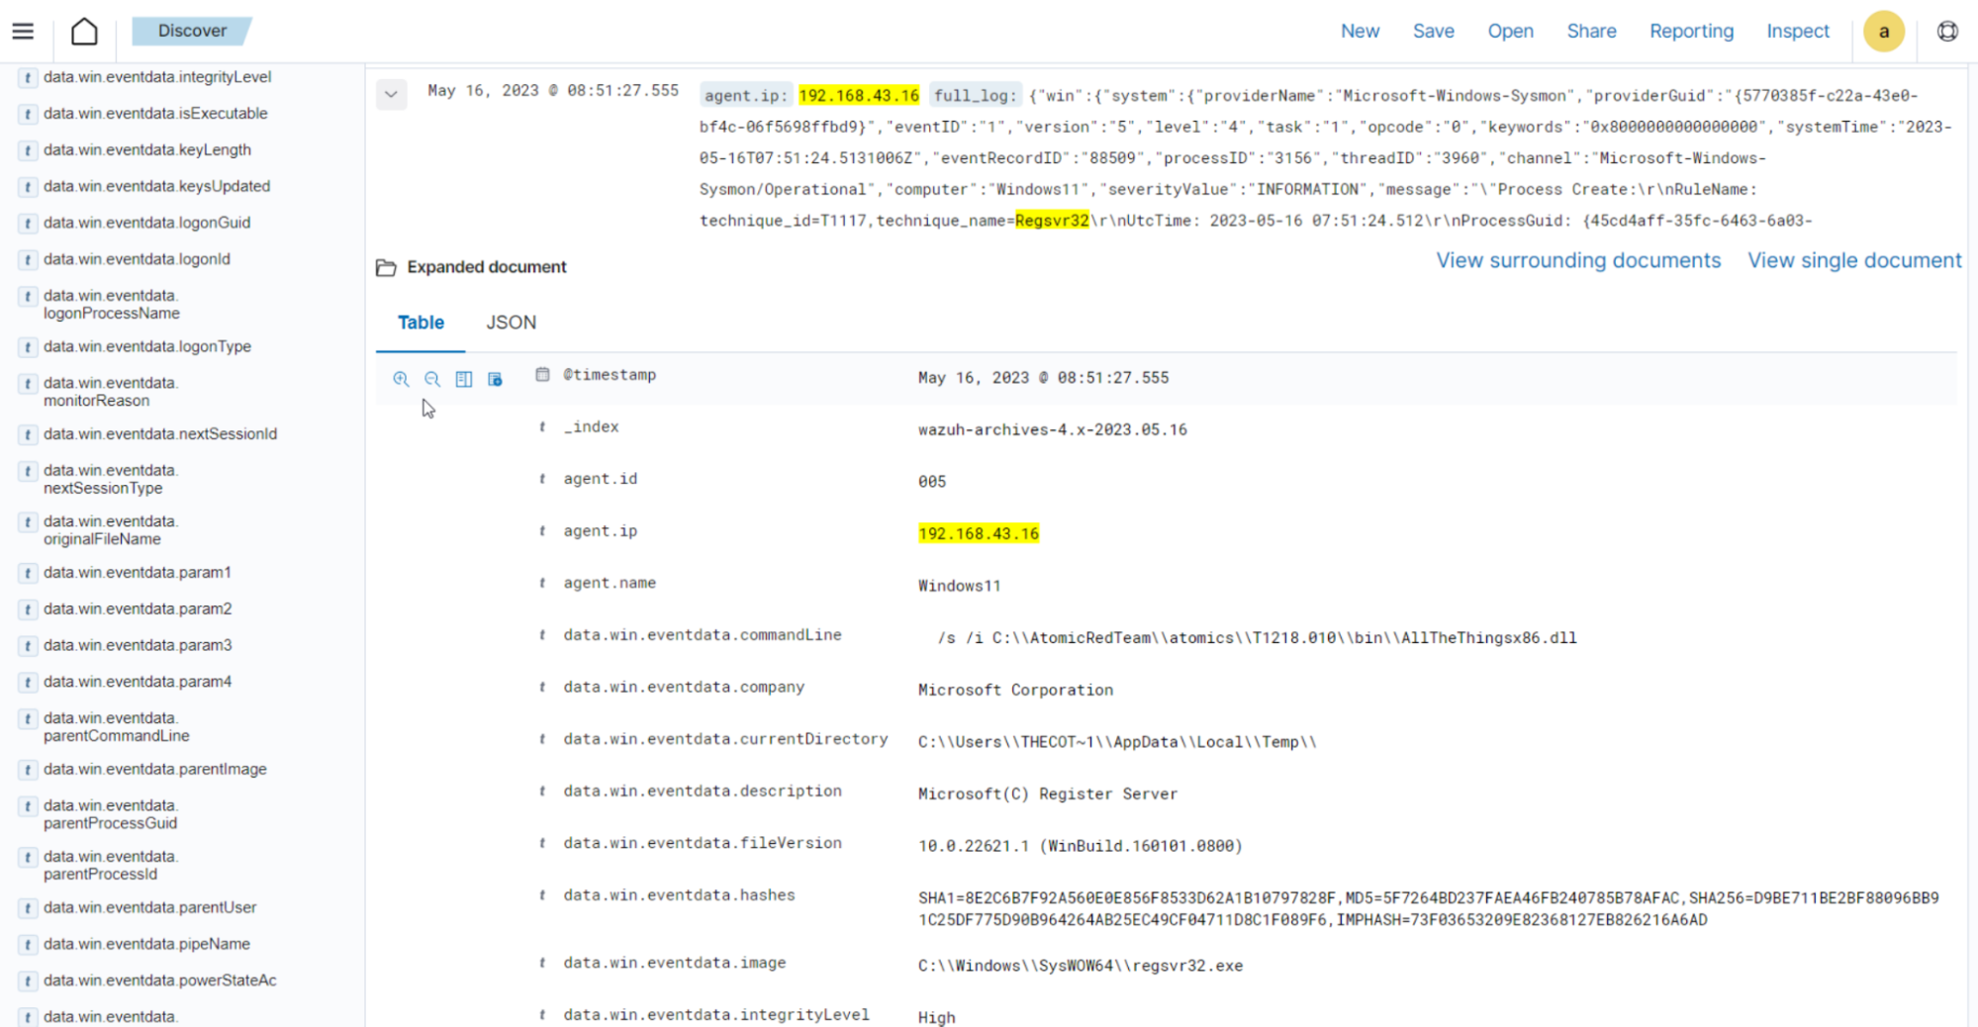Switch to the JSON tab
Screen dimensions: 1978x1027
(511, 323)
